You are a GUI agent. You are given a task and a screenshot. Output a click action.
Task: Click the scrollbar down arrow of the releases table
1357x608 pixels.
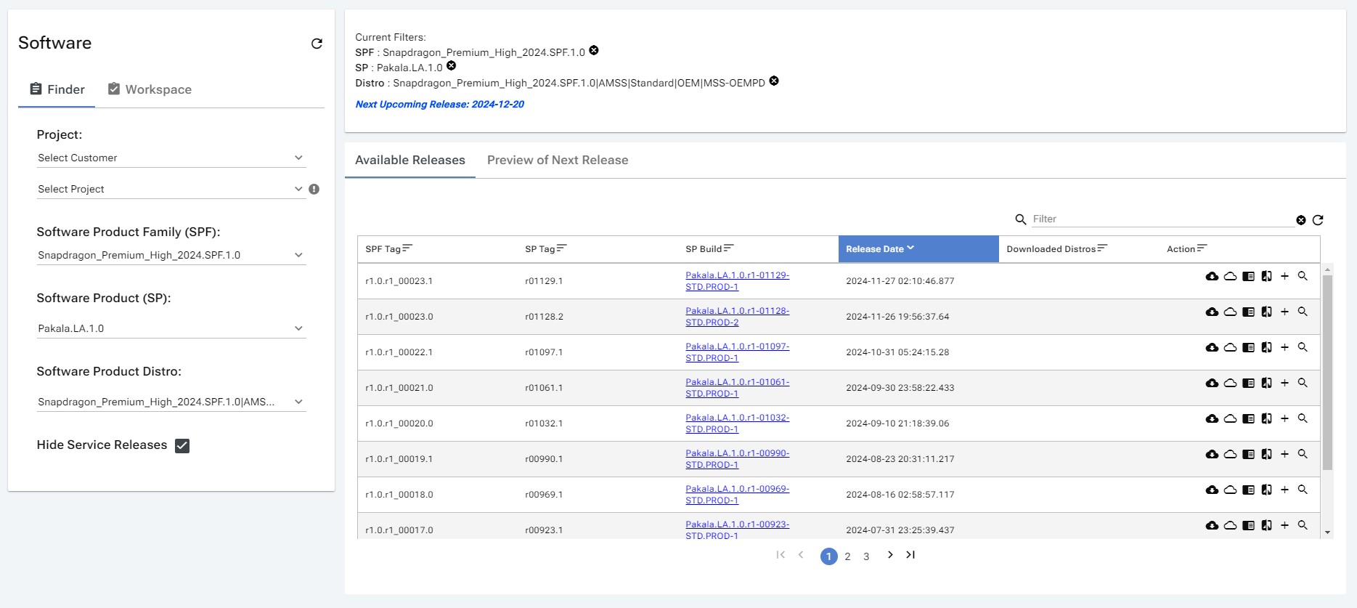tap(1327, 532)
